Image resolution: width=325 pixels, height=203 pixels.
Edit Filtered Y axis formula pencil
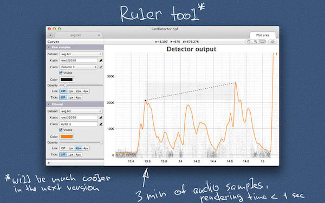pyautogui.click(x=101, y=125)
